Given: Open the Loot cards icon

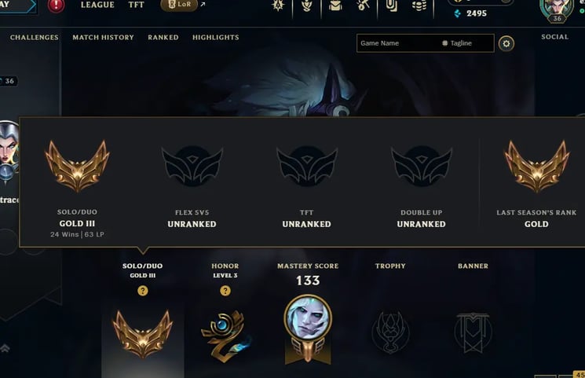Looking at the screenshot, I should point(391,6).
